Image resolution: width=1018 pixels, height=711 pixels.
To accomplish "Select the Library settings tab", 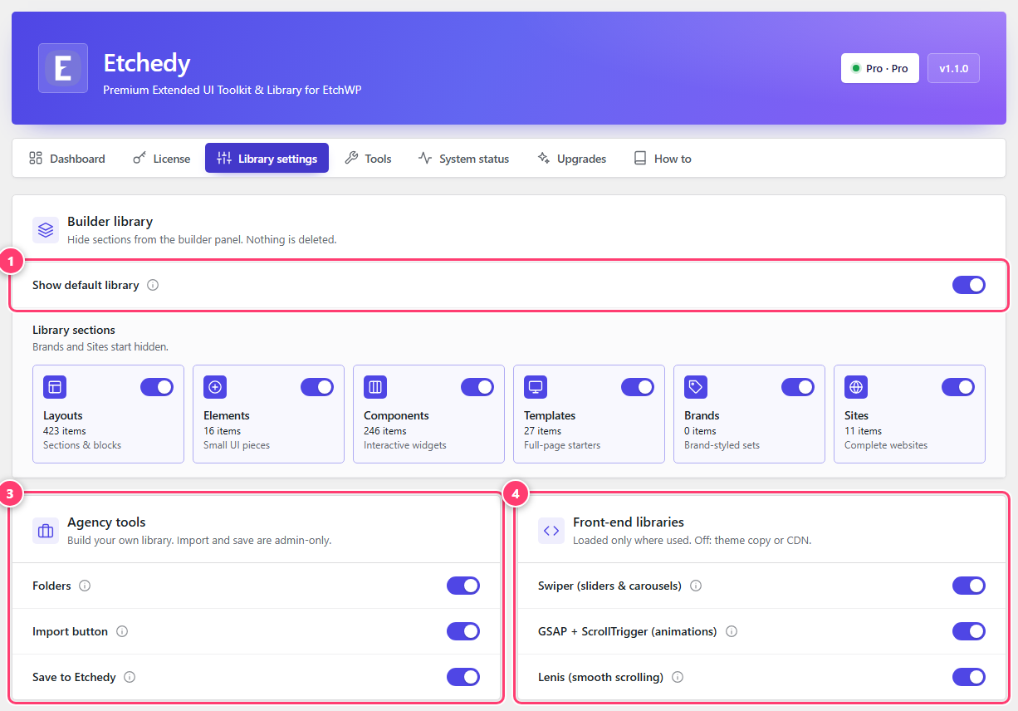I will pos(267,159).
